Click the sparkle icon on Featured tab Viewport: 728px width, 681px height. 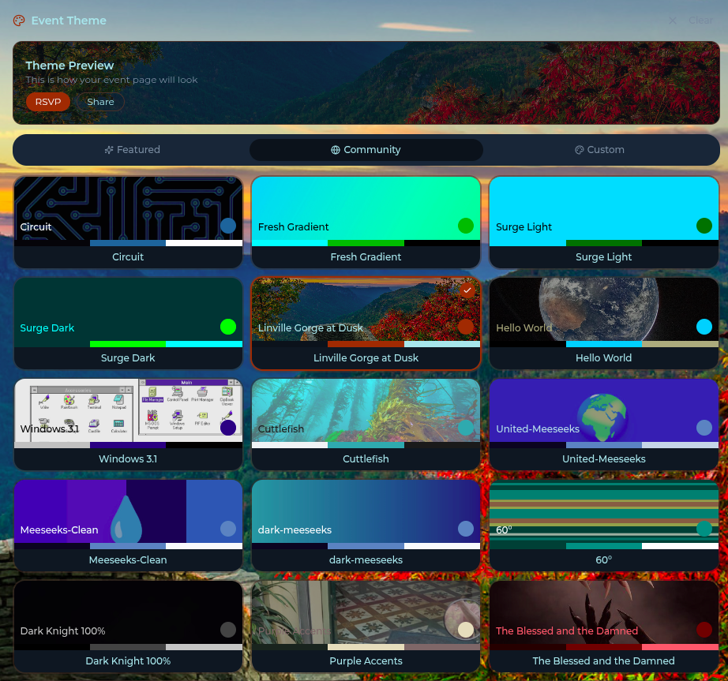[x=109, y=150]
